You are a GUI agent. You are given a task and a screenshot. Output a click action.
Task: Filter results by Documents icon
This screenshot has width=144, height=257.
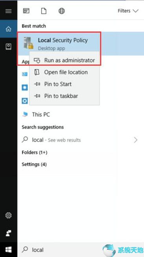tap(44, 11)
